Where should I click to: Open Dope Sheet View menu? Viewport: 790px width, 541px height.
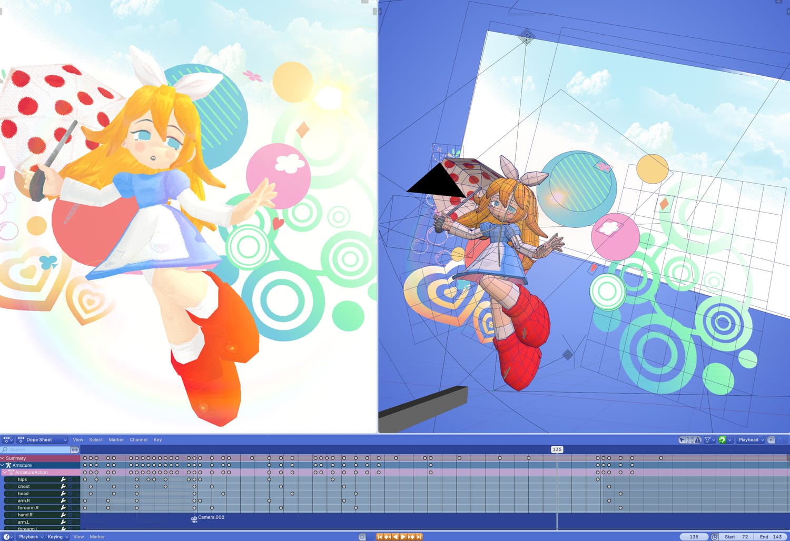tap(78, 439)
